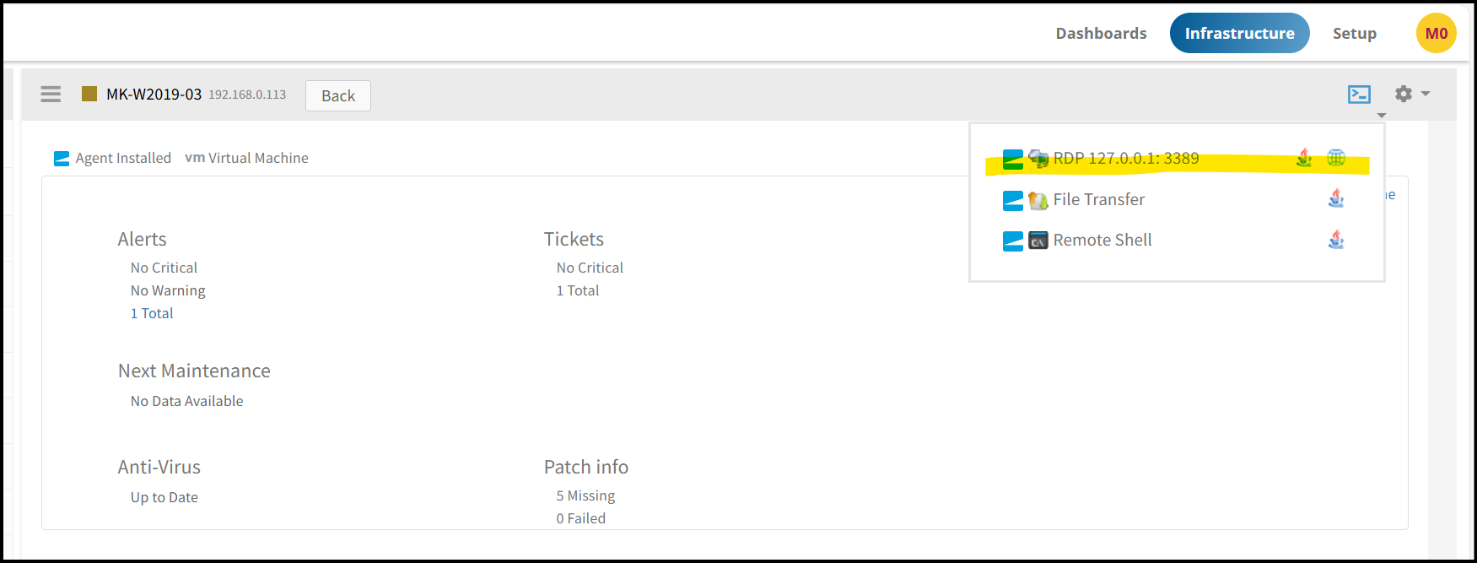Open the 1 Total alerts link
Viewport: 1477px width, 563px height.
pyautogui.click(x=152, y=313)
